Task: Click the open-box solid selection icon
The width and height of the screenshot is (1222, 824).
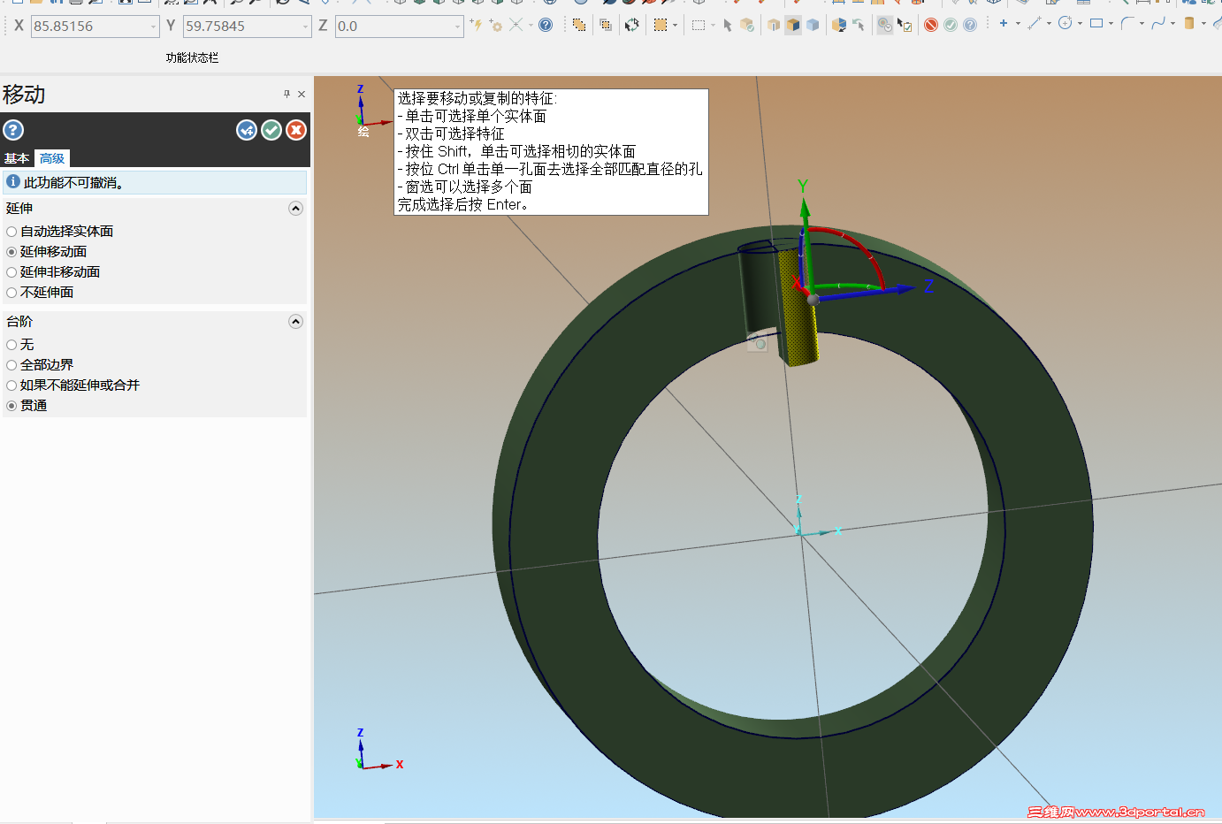Action: pos(774,25)
